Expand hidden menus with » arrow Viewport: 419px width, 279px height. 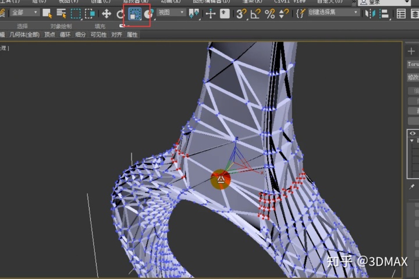[x=354, y=2]
